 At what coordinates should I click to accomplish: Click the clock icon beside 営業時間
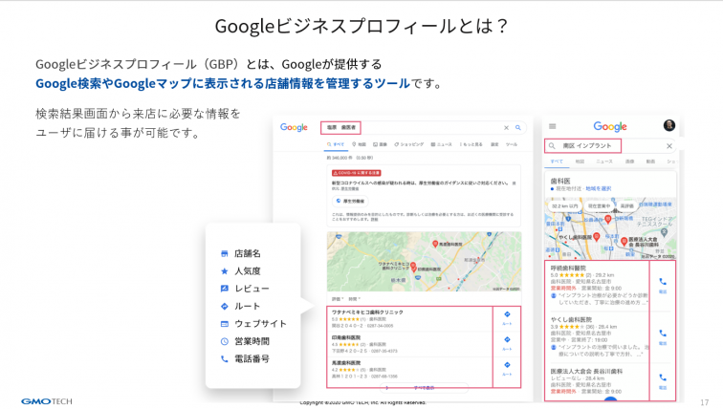224,341
